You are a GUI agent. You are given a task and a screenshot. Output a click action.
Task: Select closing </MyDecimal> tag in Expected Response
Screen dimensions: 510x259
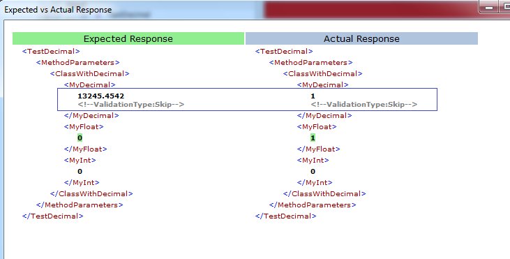(91, 115)
